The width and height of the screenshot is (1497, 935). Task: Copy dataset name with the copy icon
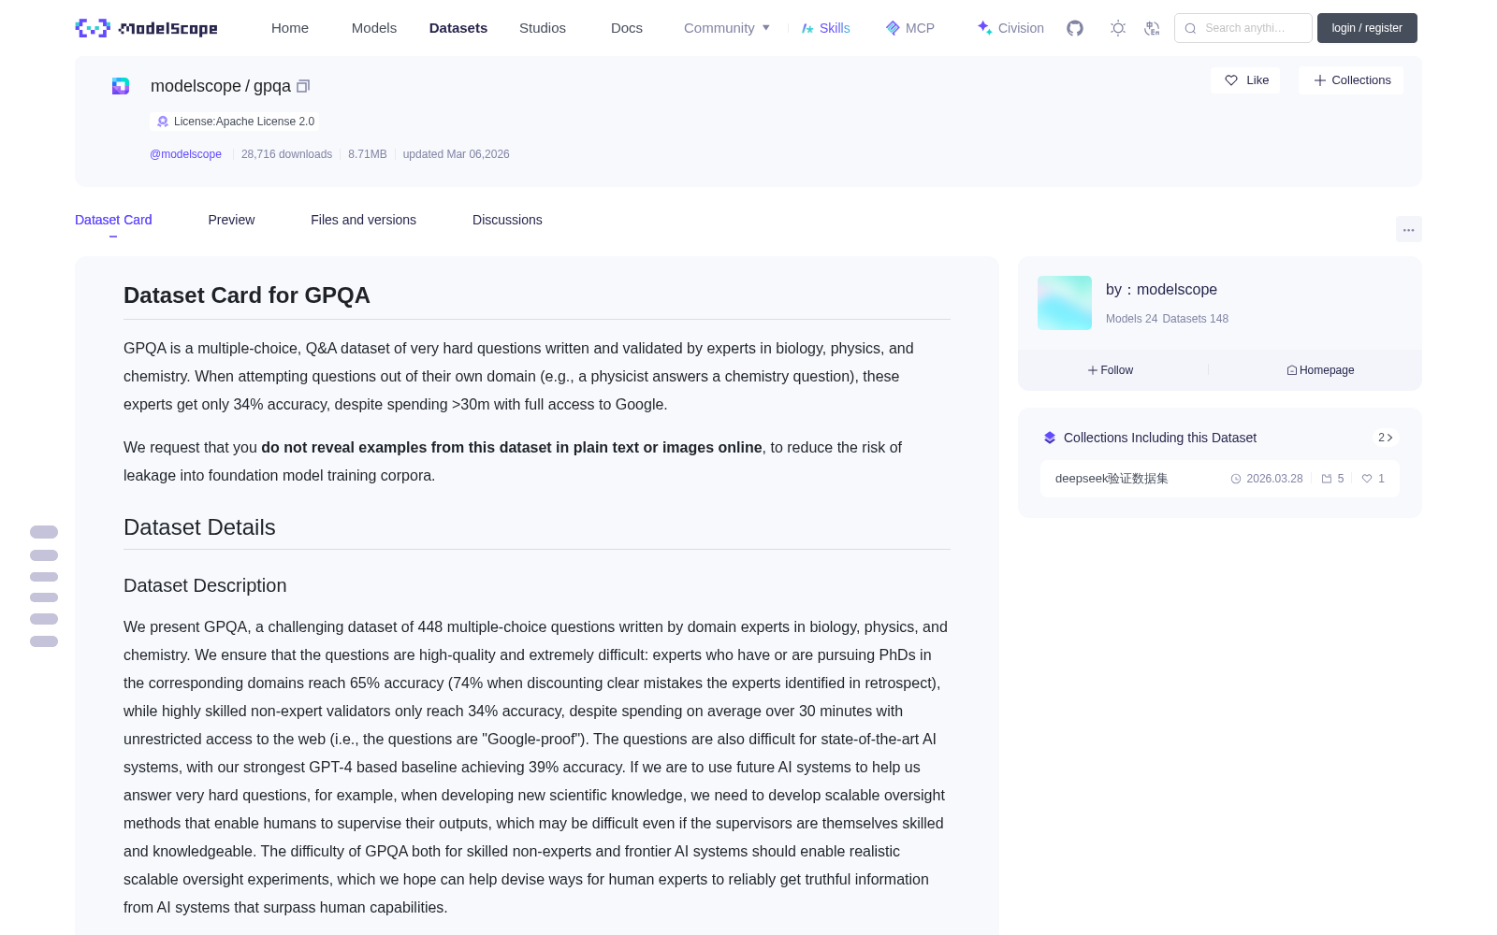click(x=303, y=86)
